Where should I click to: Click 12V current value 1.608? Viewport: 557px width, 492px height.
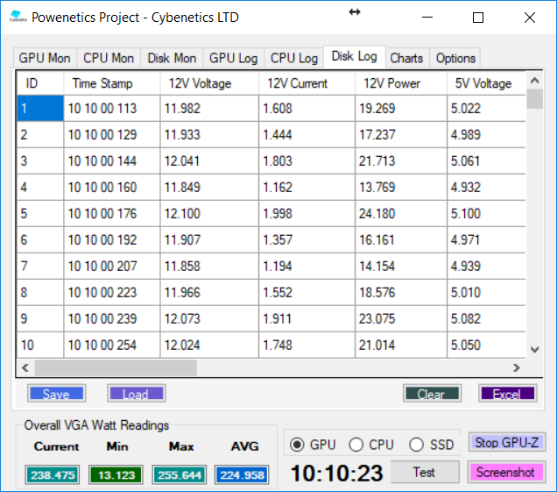[307, 108]
